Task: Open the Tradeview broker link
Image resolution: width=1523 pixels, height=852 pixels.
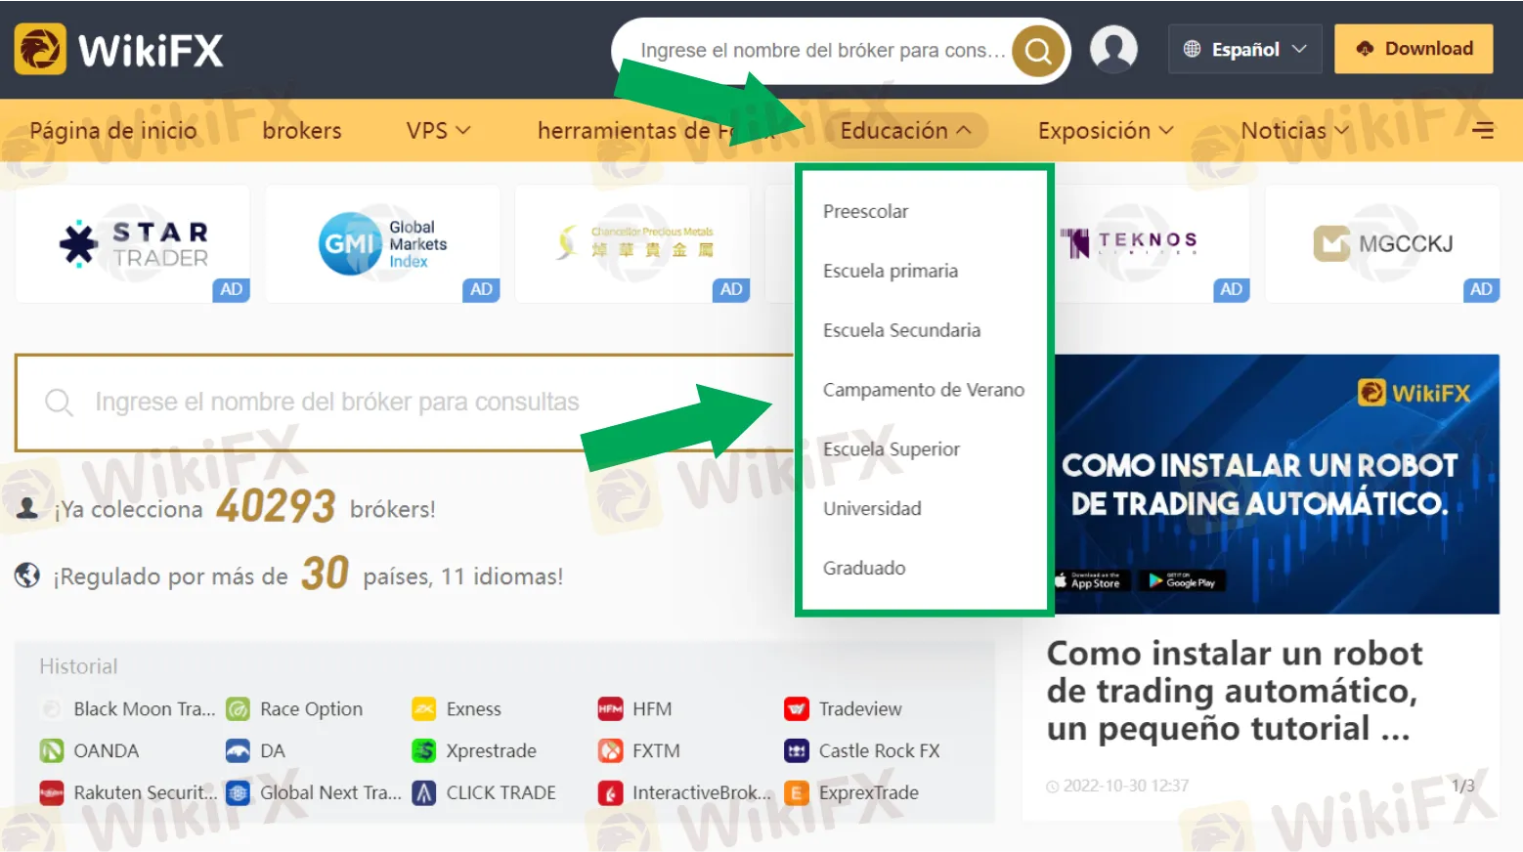Action: tap(860, 708)
